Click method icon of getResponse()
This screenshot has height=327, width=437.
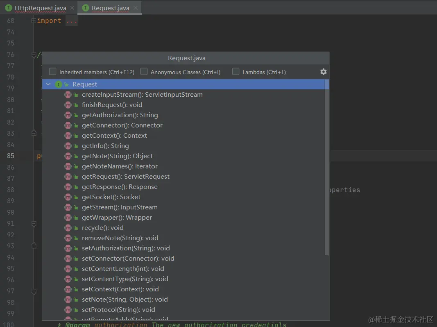(68, 187)
